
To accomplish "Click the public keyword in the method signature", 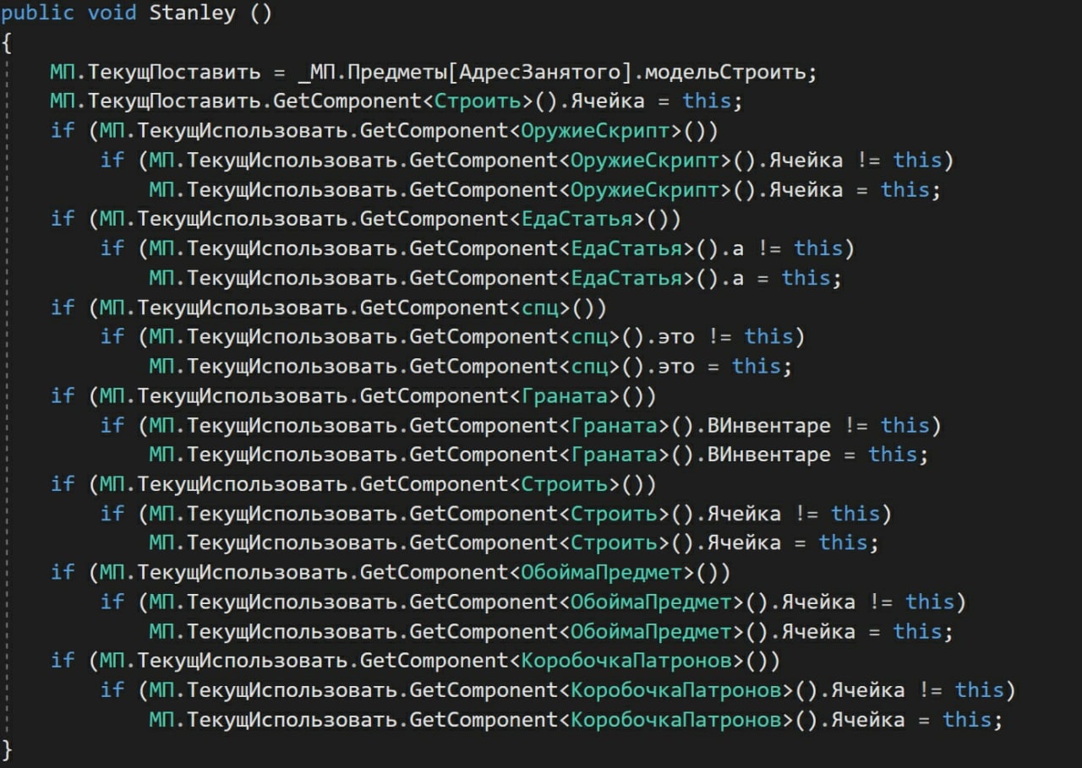I will [x=38, y=14].
